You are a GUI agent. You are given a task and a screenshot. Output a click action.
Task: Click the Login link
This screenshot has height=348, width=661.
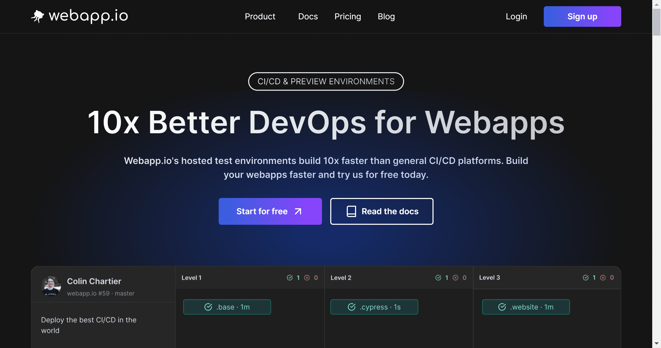pos(516,16)
